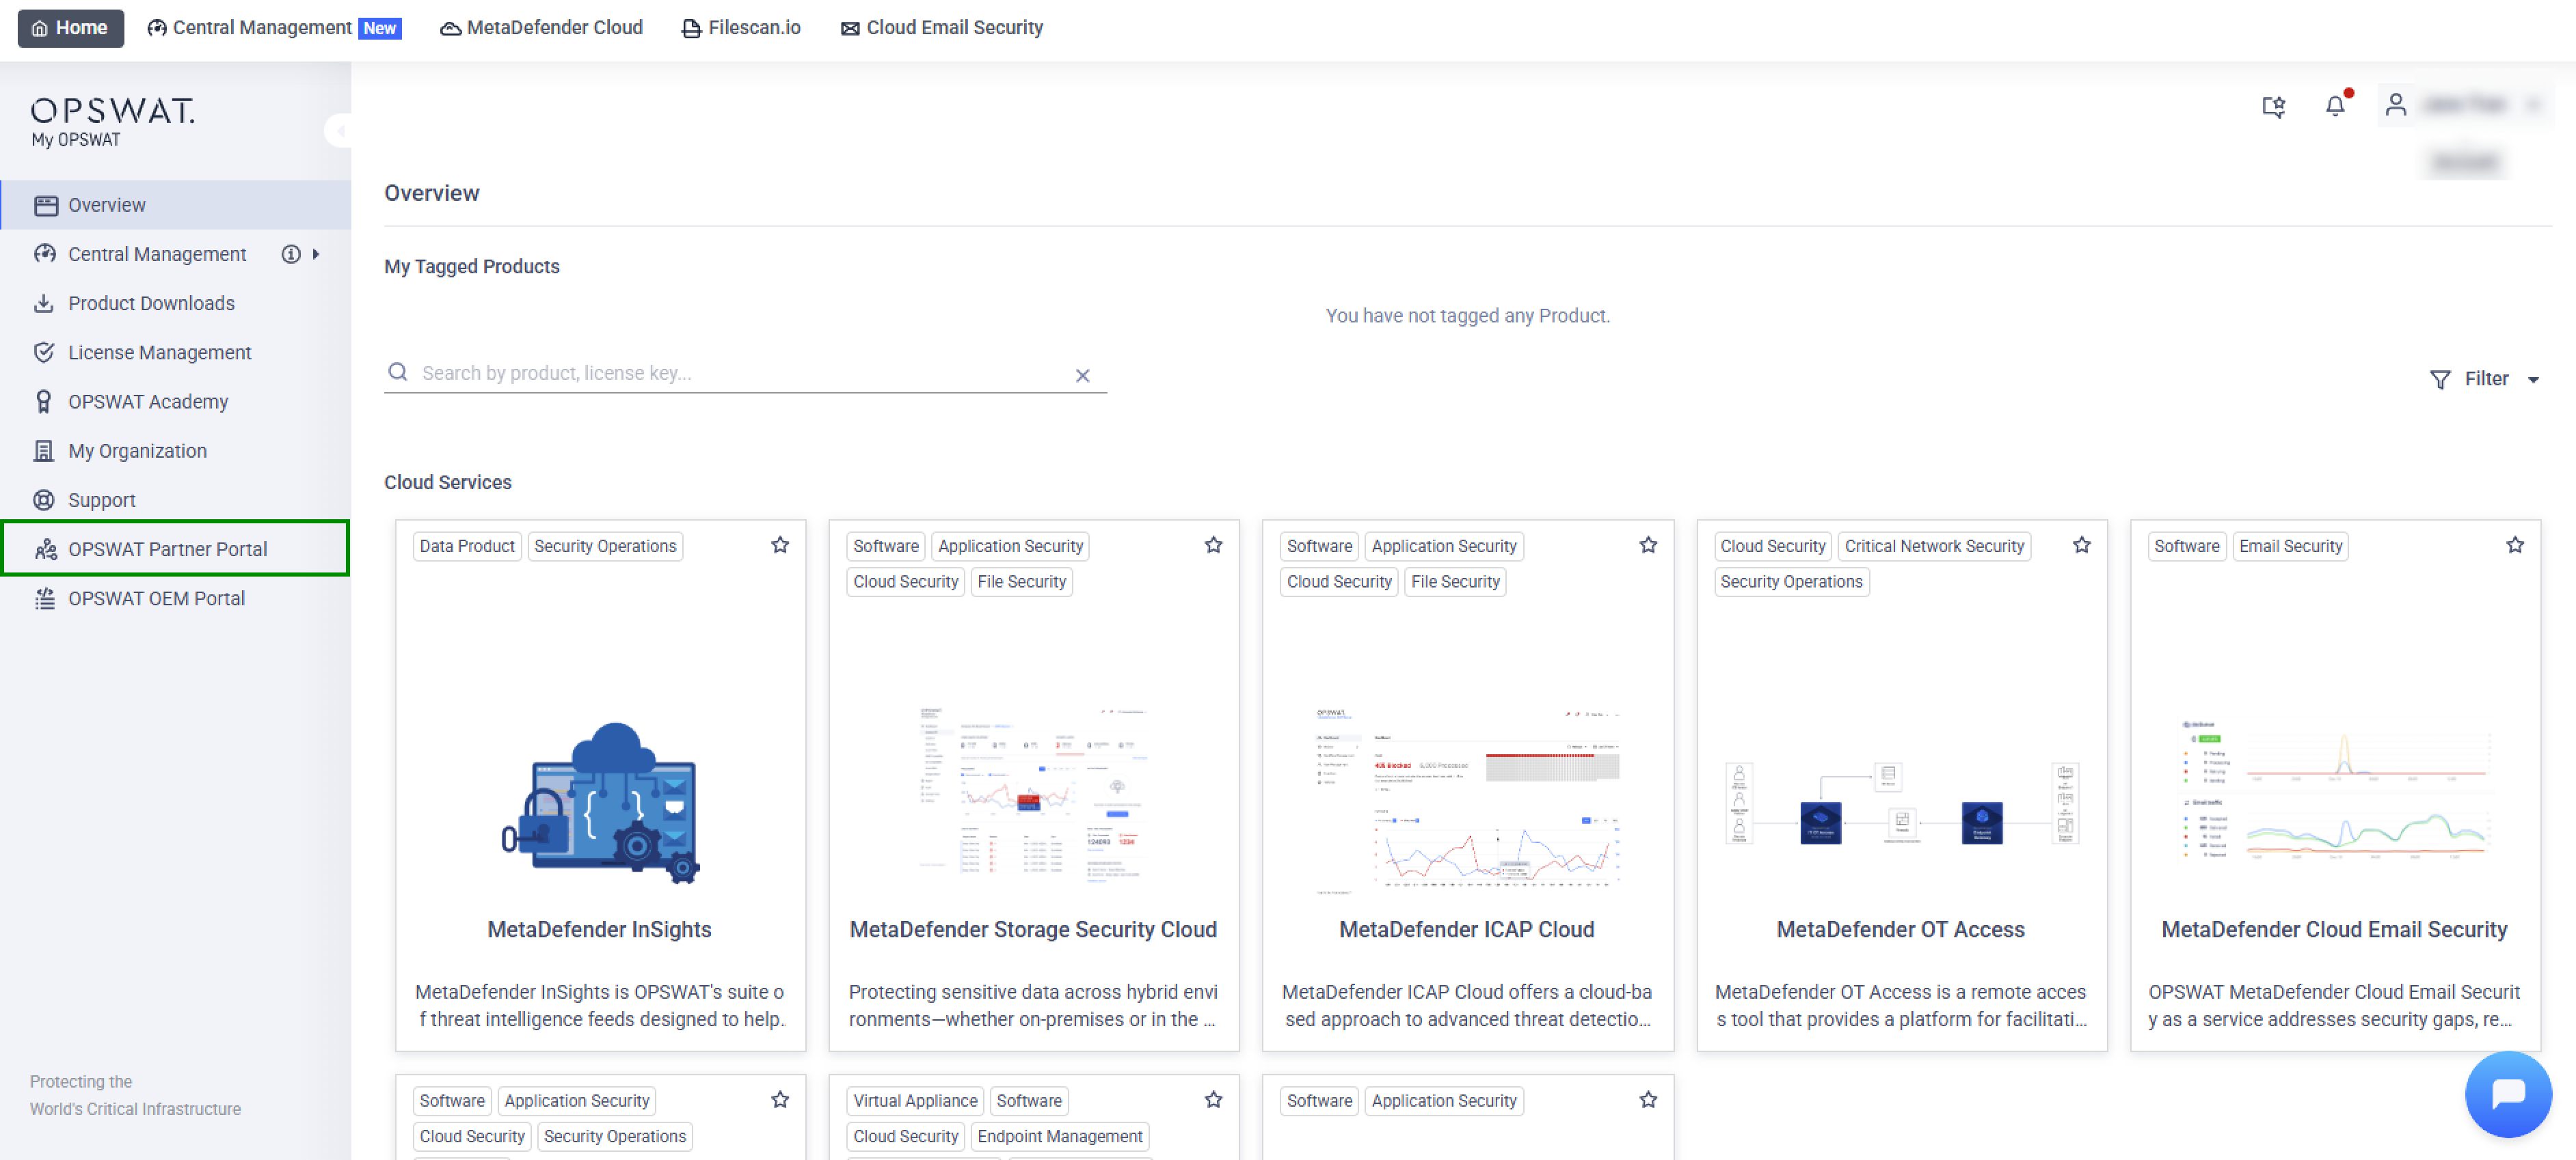Clear the product search with X icon
This screenshot has height=1160, width=2576.
pos(1082,376)
